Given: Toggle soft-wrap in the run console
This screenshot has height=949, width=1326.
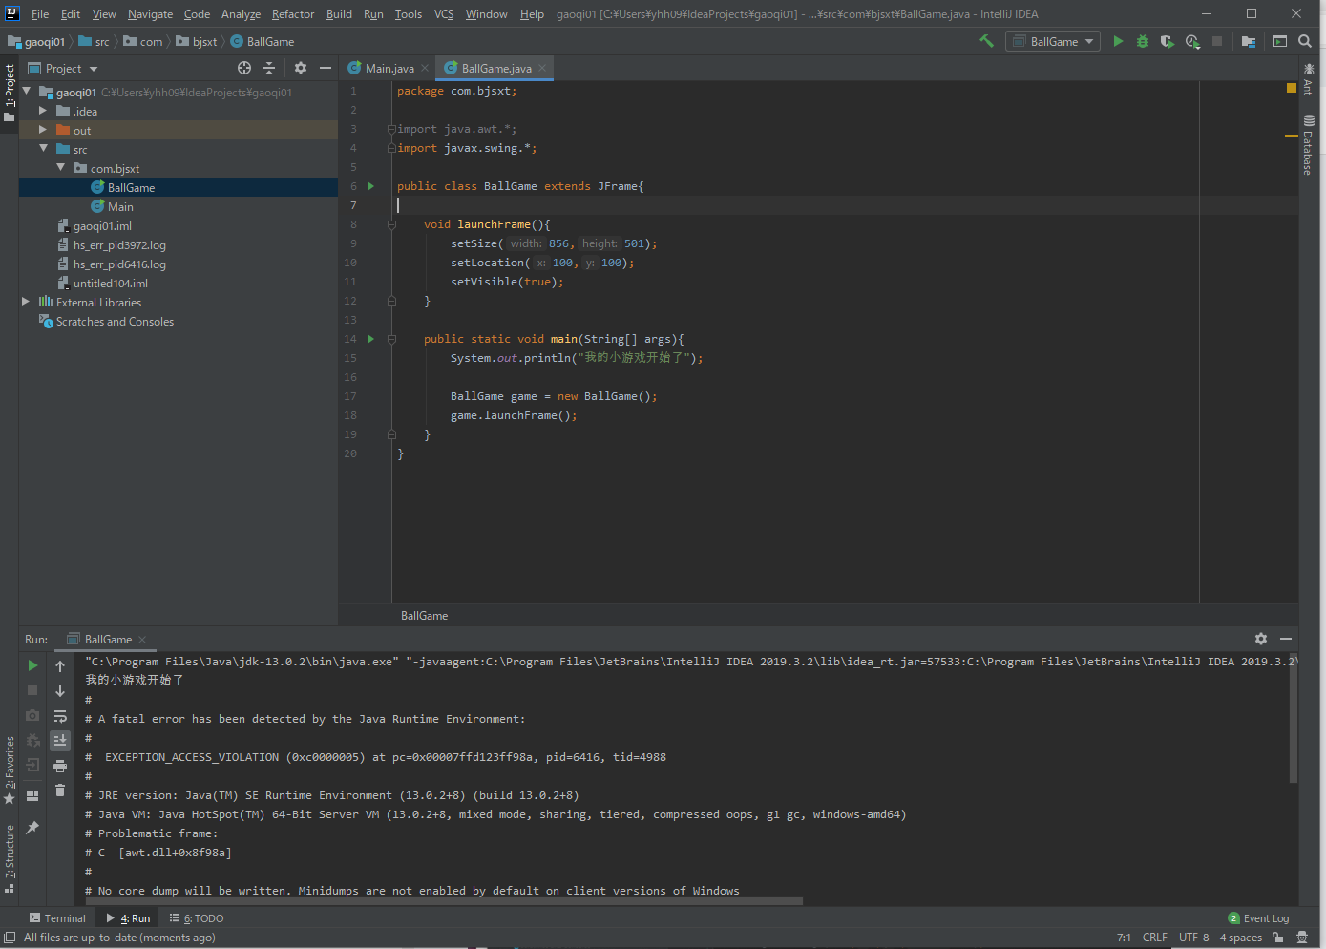Looking at the screenshot, I should [x=60, y=716].
